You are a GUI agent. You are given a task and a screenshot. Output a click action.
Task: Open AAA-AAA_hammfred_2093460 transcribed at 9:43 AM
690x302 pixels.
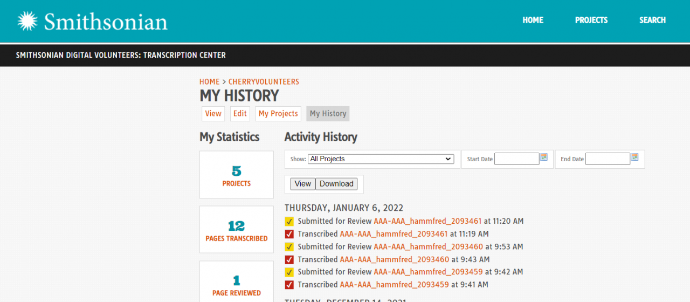395,259
